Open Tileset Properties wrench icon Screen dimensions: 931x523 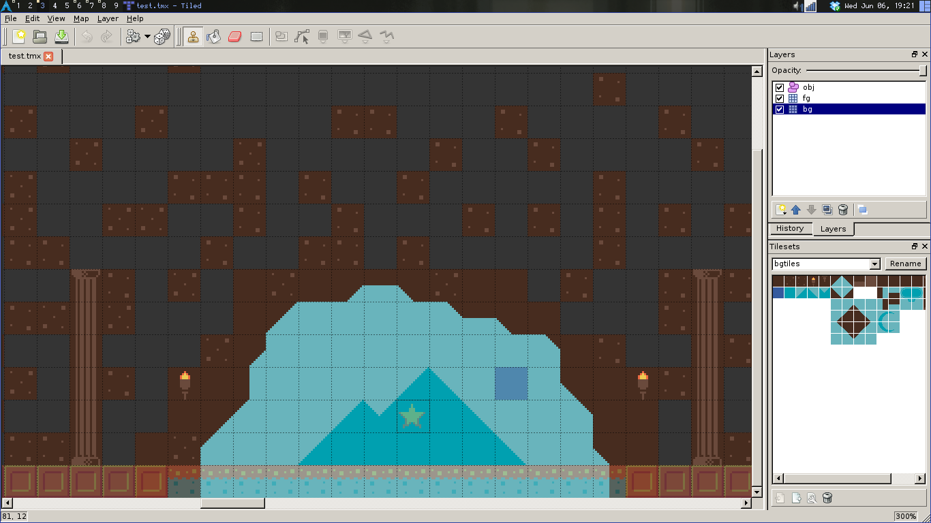coord(812,498)
